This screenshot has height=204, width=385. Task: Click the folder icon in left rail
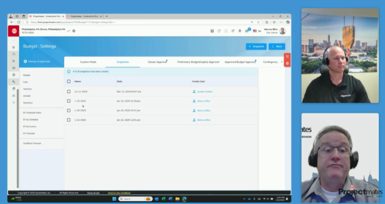point(14,54)
